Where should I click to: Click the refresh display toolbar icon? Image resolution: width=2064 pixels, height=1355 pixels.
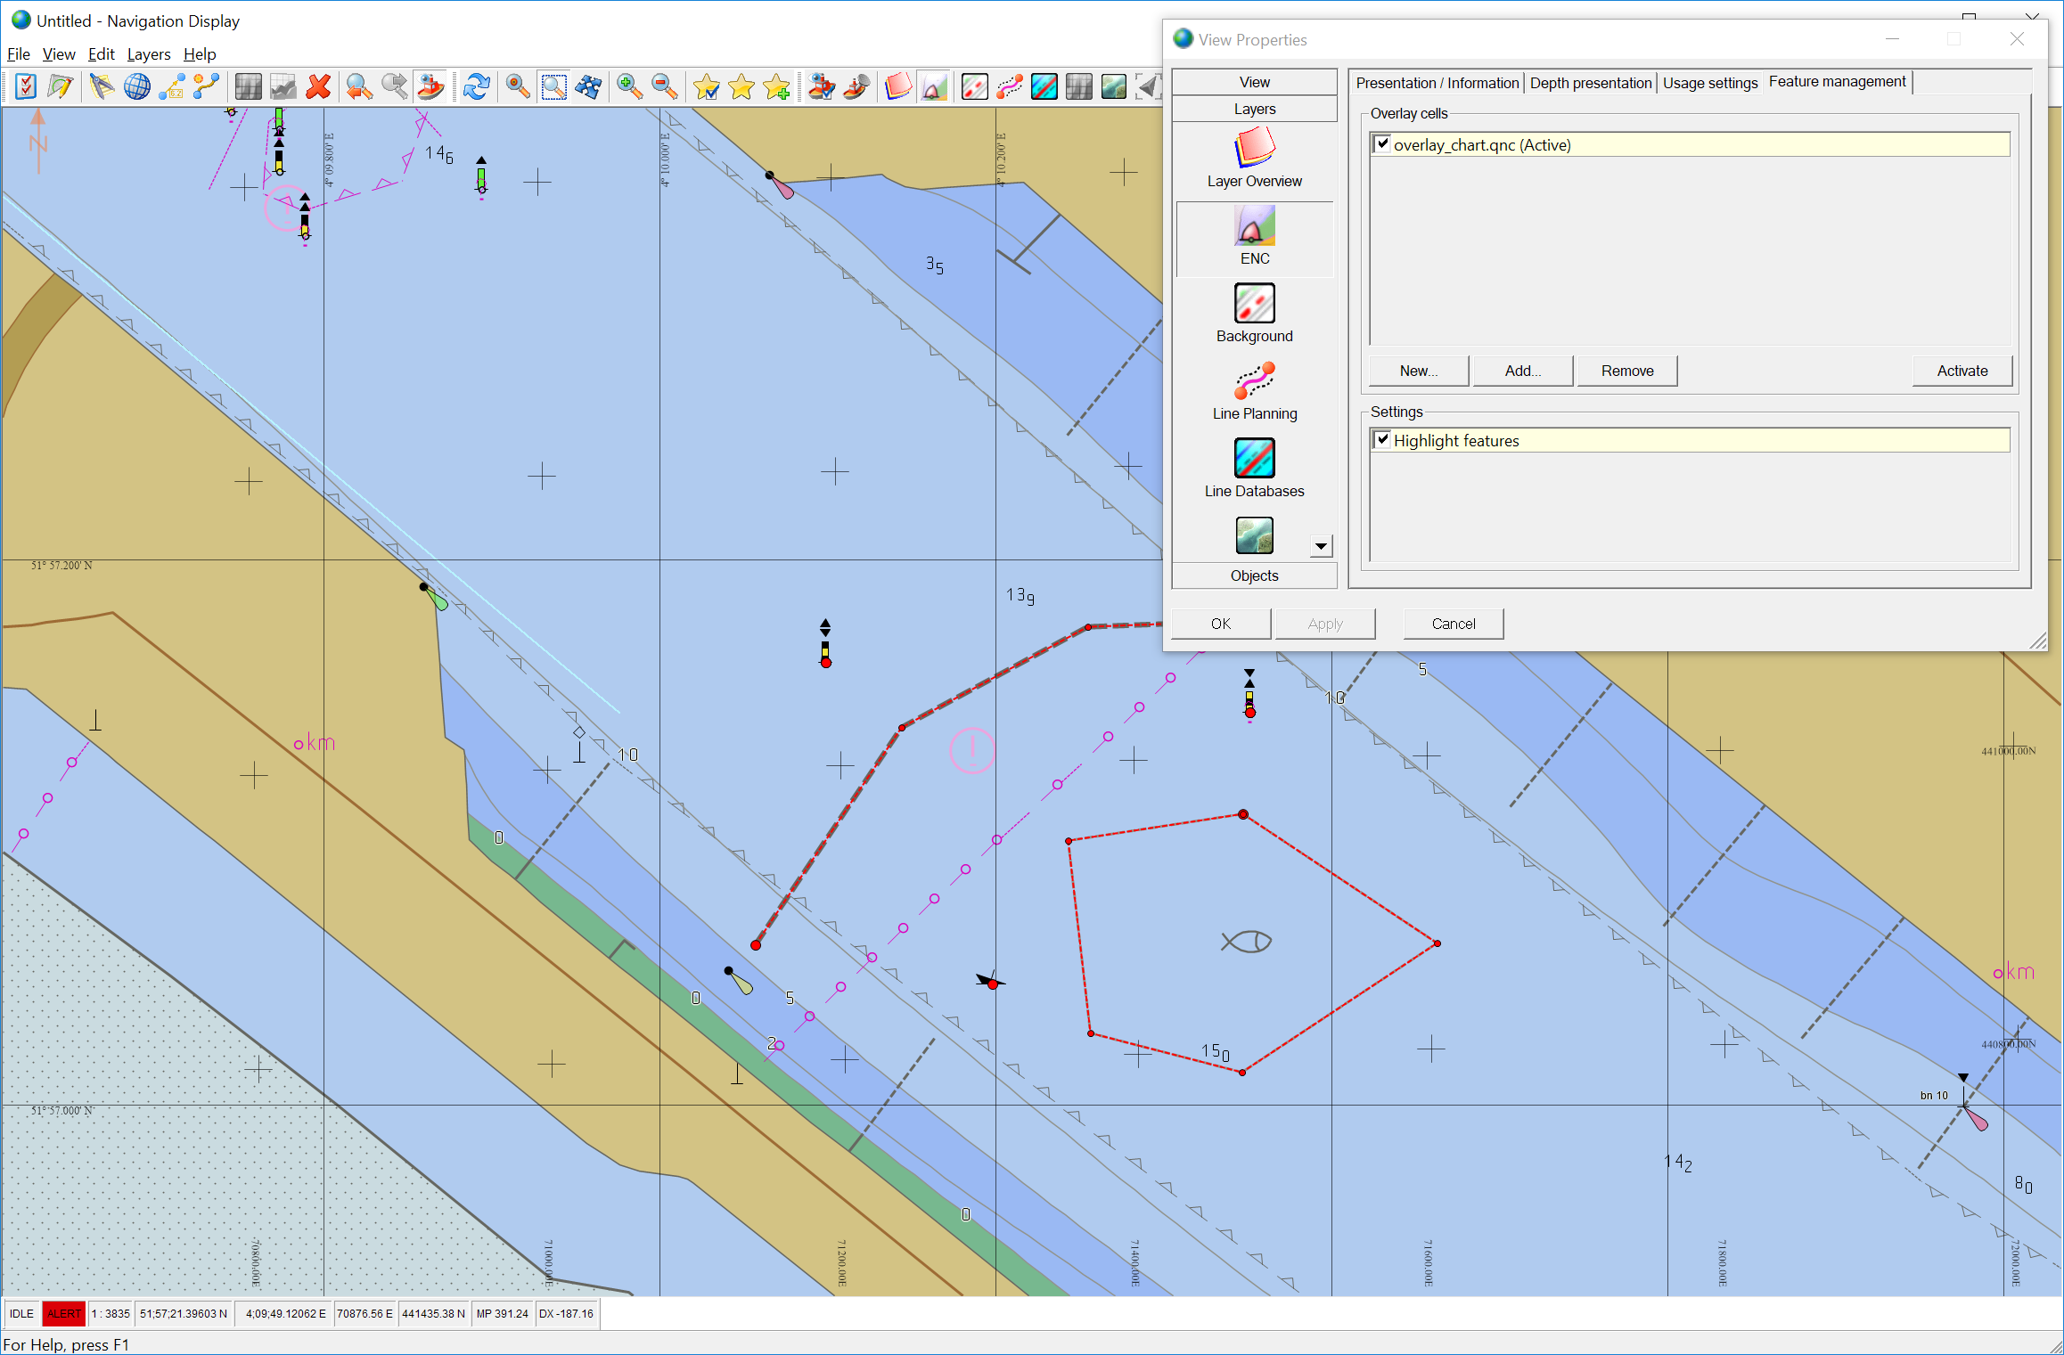(x=477, y=86)
